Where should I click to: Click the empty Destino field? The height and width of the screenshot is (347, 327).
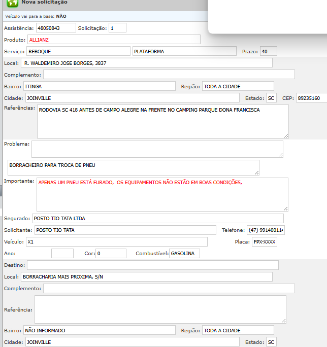(x=153, y=265)
